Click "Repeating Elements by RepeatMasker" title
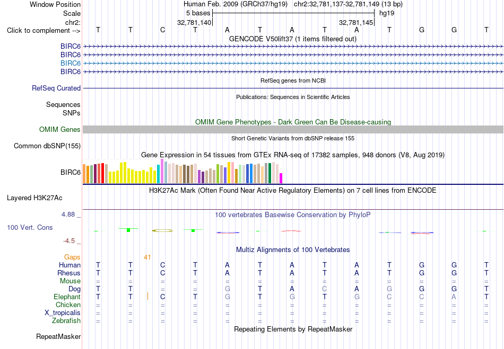Viewport: 504px width, 349px height. pyautogui.click(x=293, y=329)
